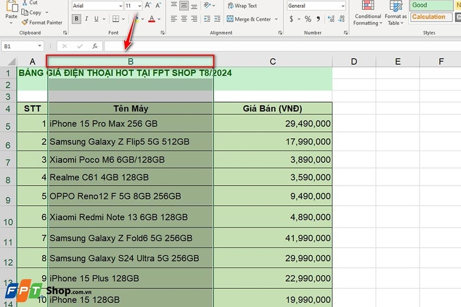Click inside the formula bar input
The height and width of the screenshot is (307, 461).
[x=282, y=46]
